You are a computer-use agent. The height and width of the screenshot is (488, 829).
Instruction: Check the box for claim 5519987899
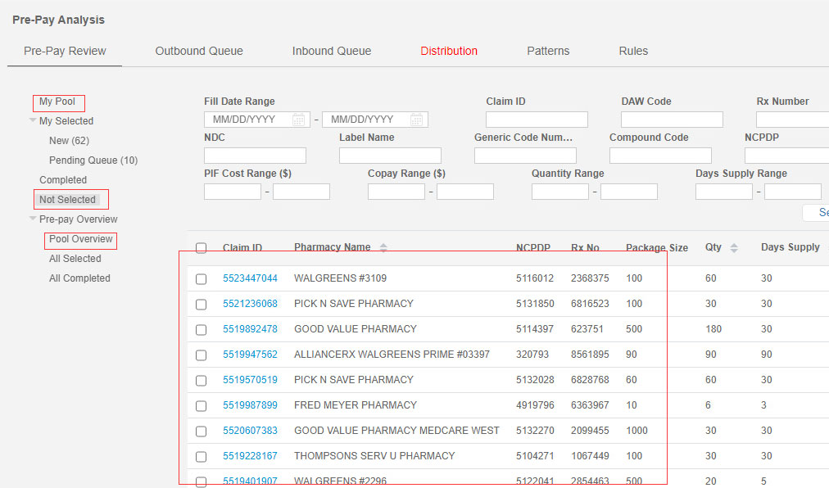201,405
